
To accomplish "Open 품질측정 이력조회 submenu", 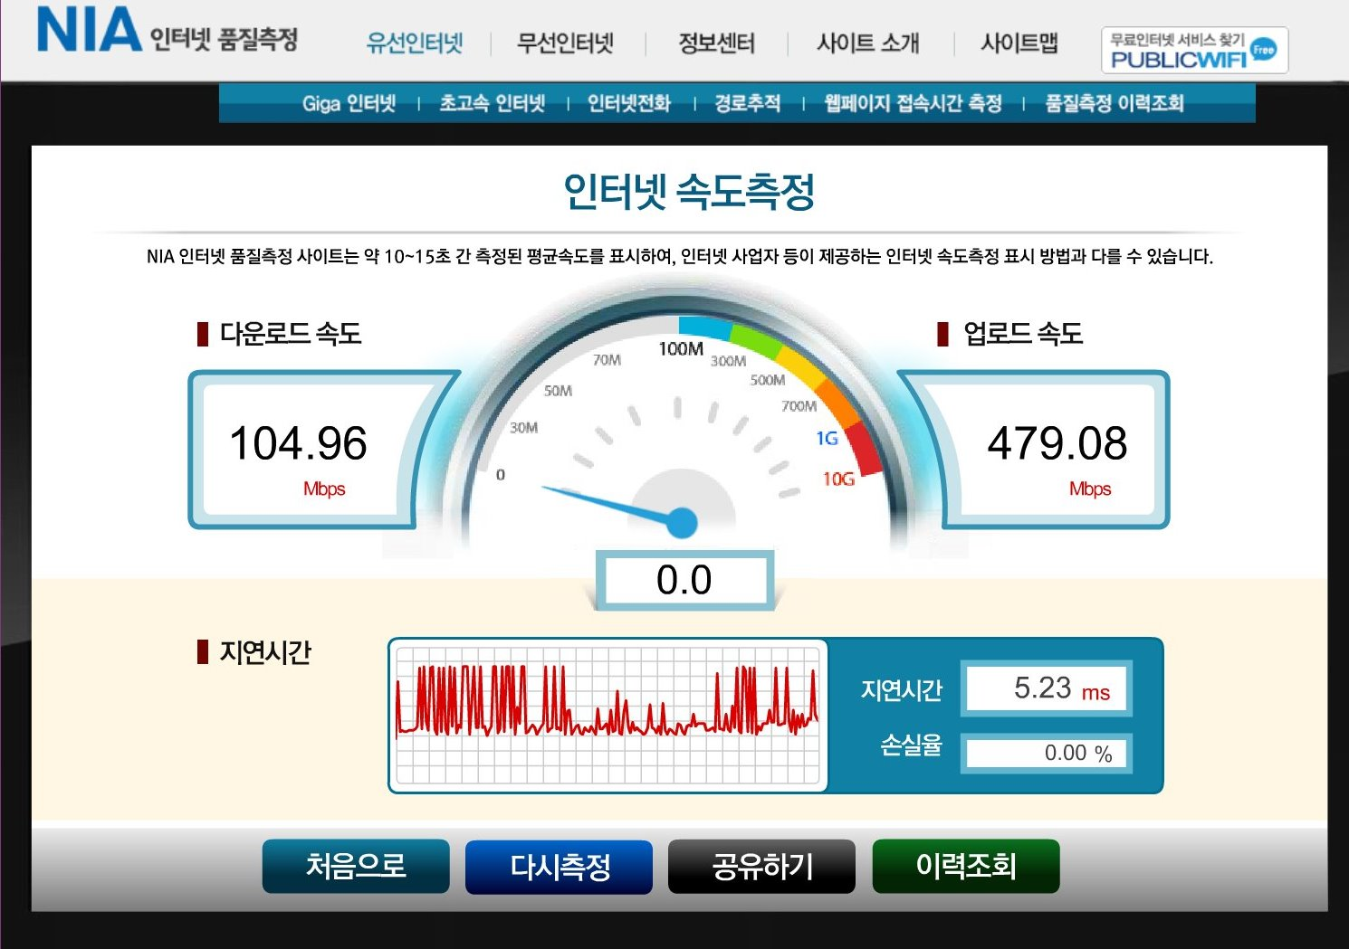I will 1115,103.
